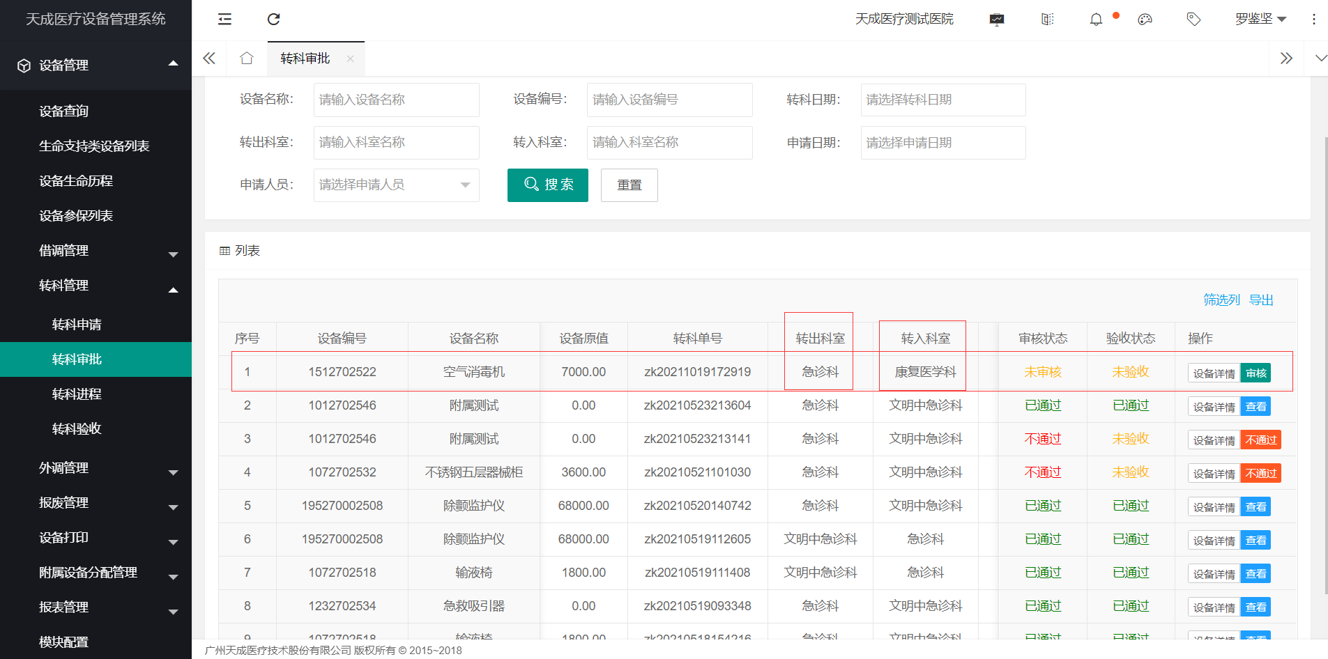Click the 筛选列 link
This screenshot has width=1328, height=659.
tap(1221, 300)
